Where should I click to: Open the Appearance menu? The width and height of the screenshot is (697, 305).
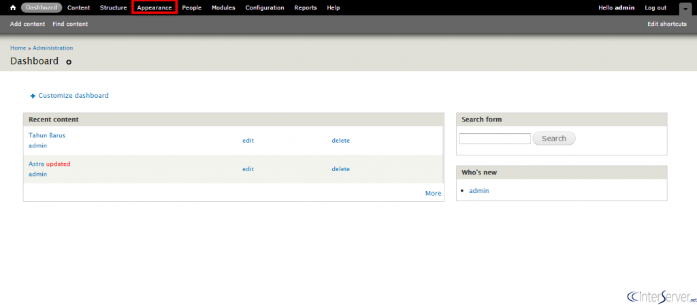click(155, 7)
